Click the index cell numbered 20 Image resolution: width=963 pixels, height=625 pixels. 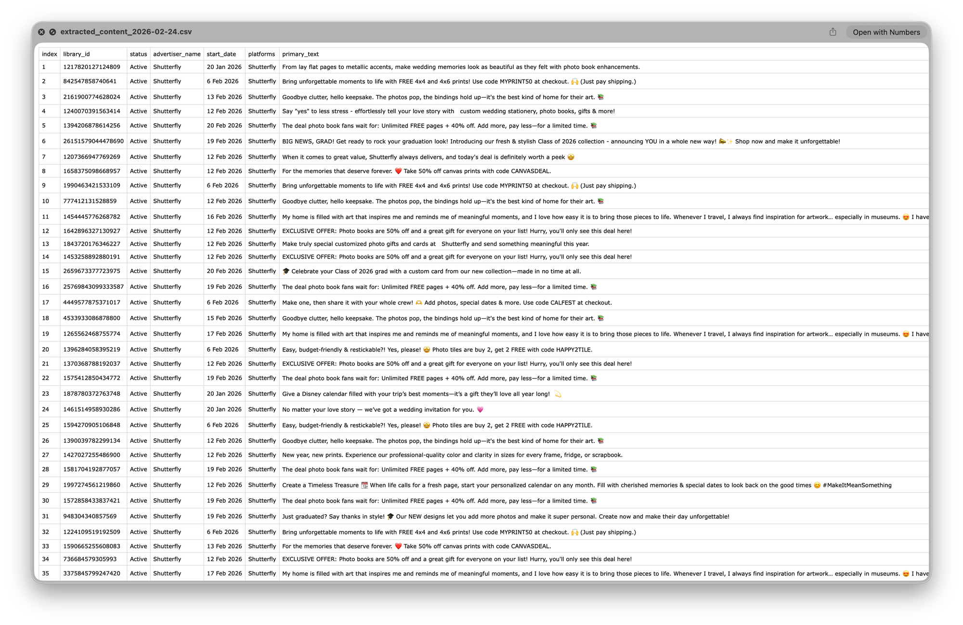pyautogui.click(x=45, y=350)
